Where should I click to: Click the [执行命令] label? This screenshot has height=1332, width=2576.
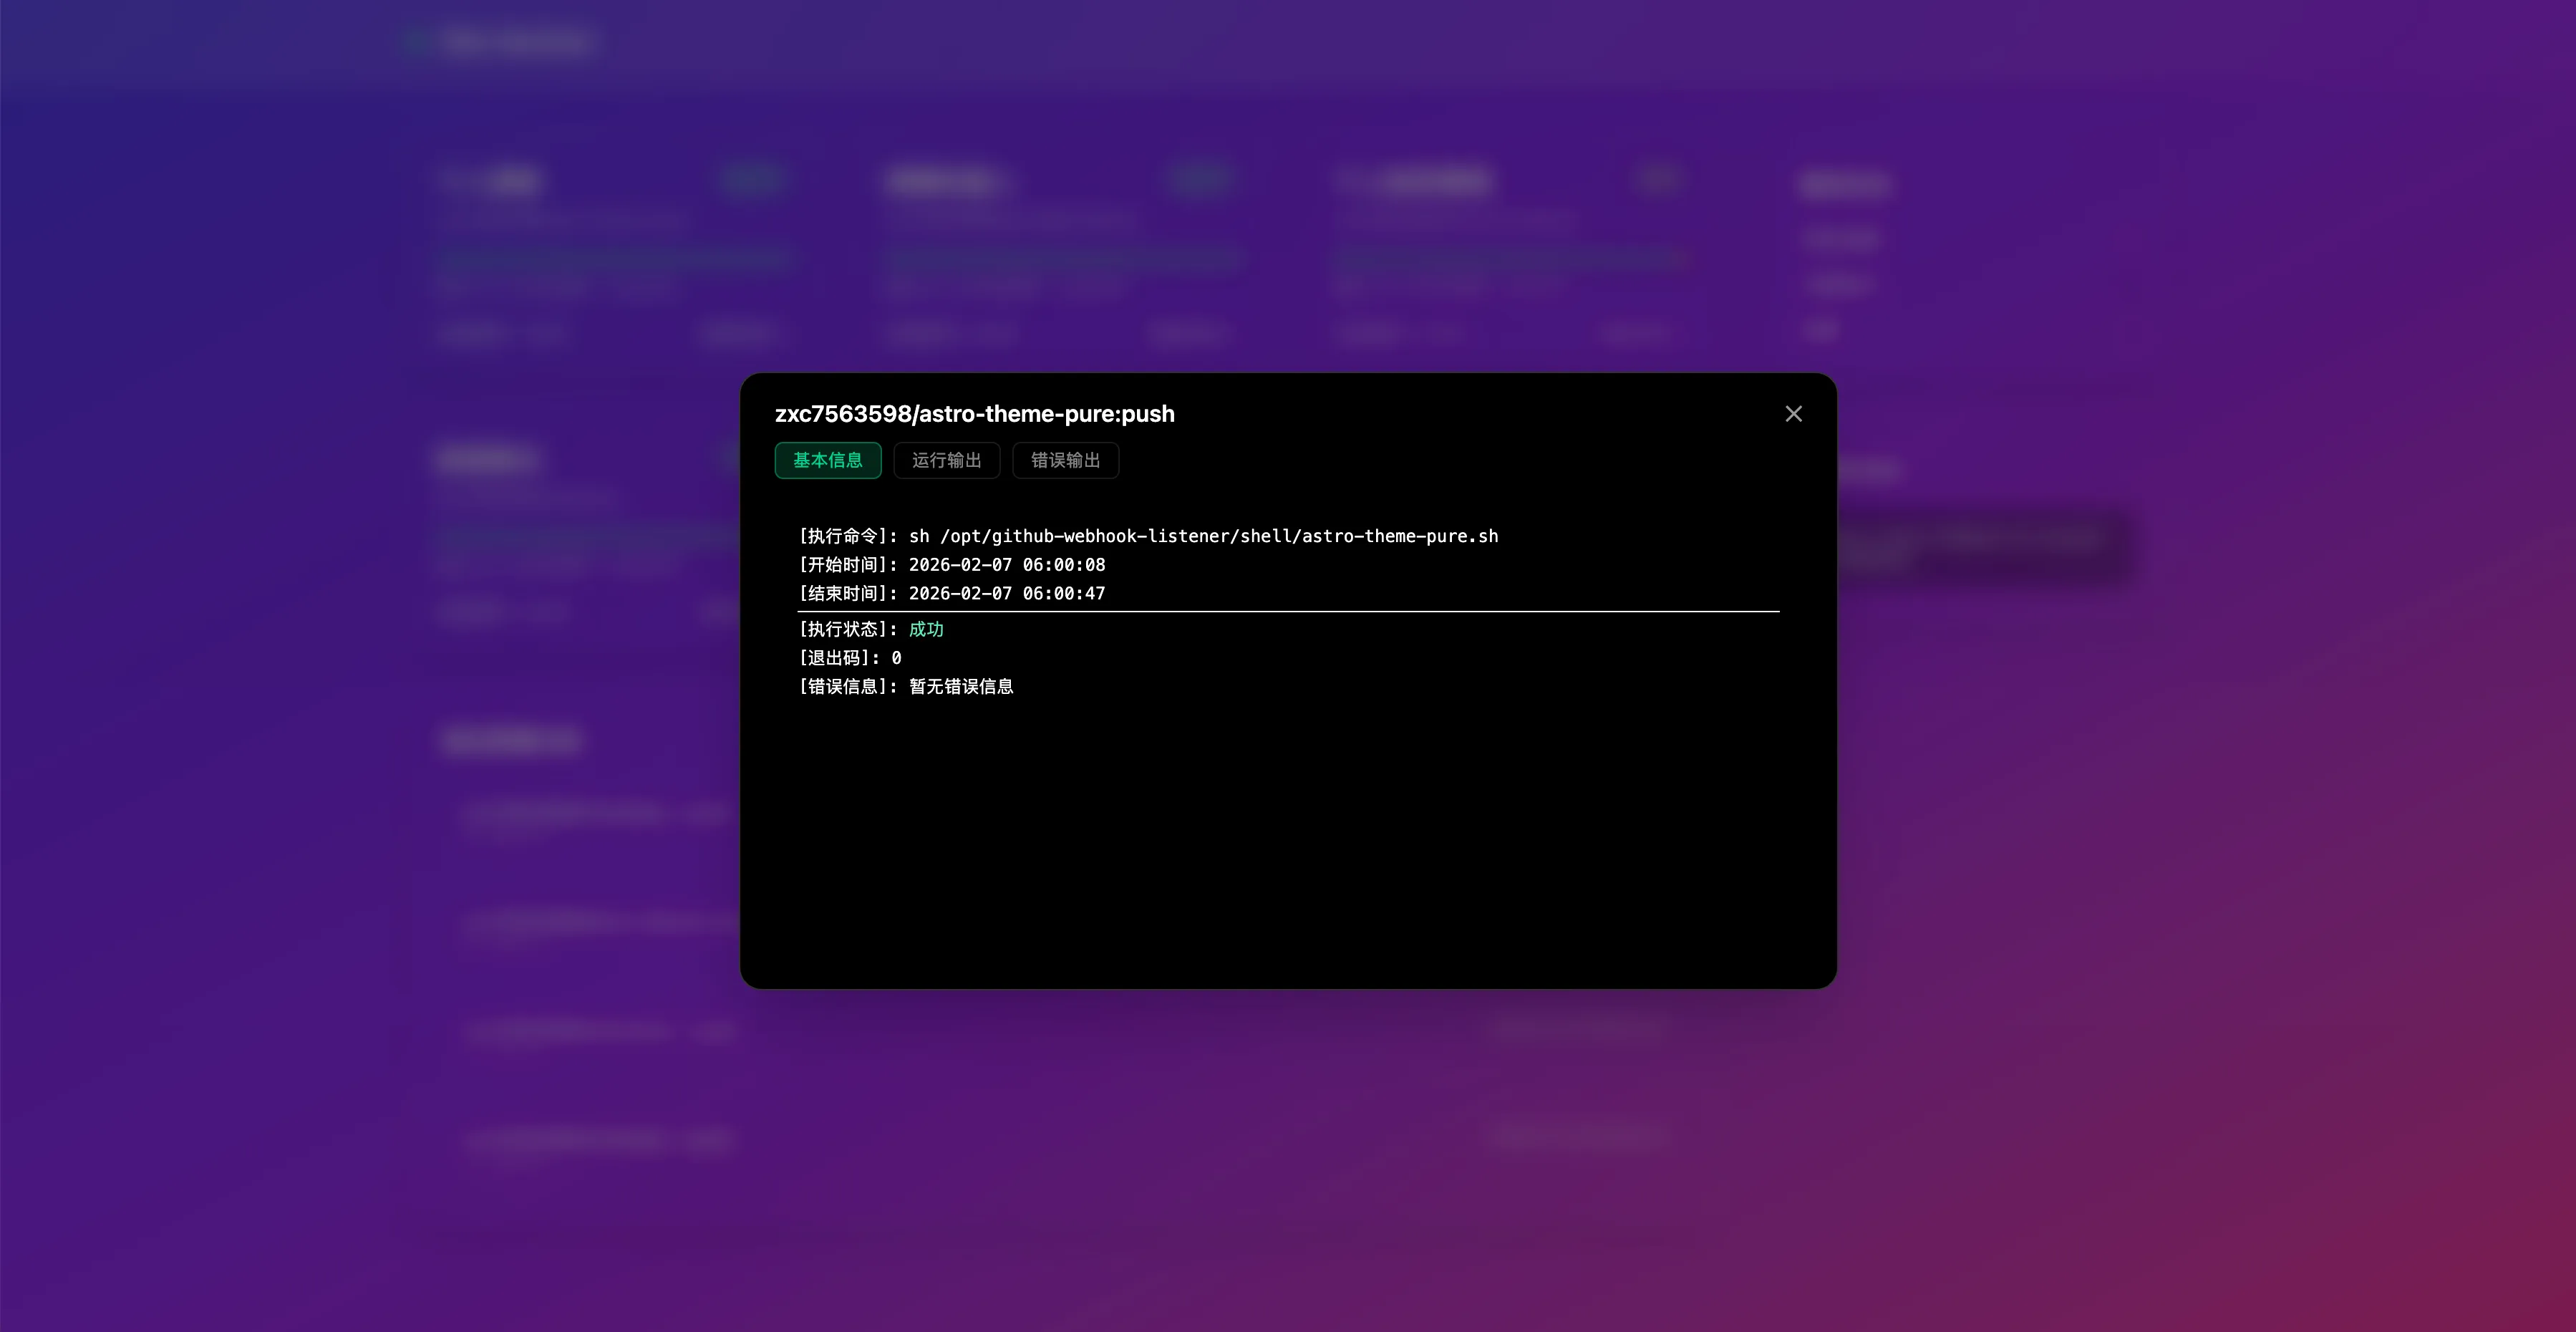point(846,536)
